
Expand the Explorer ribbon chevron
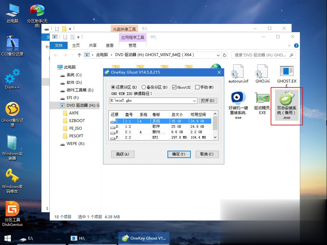289,46
